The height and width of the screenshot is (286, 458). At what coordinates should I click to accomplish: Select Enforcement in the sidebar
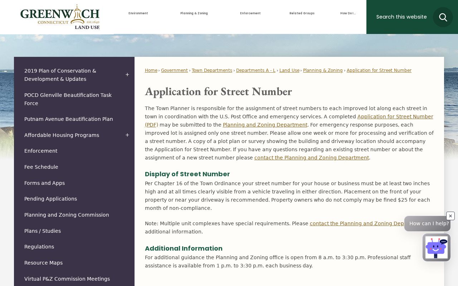point(41,151)
